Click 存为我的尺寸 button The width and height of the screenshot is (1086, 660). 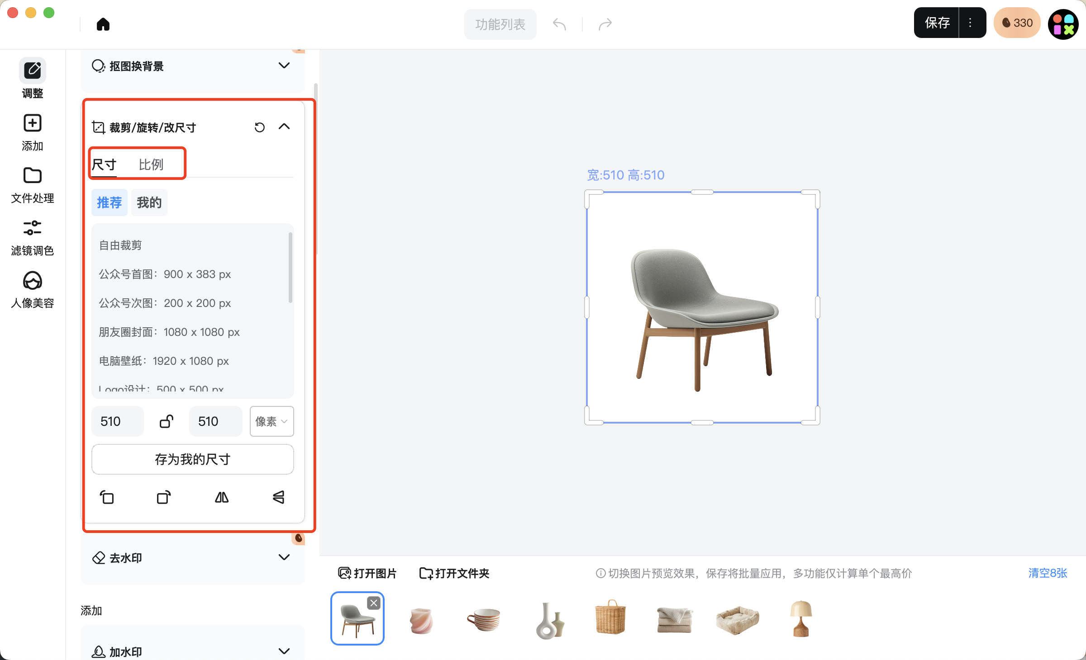pyautogui.click(x=192, y=459)
